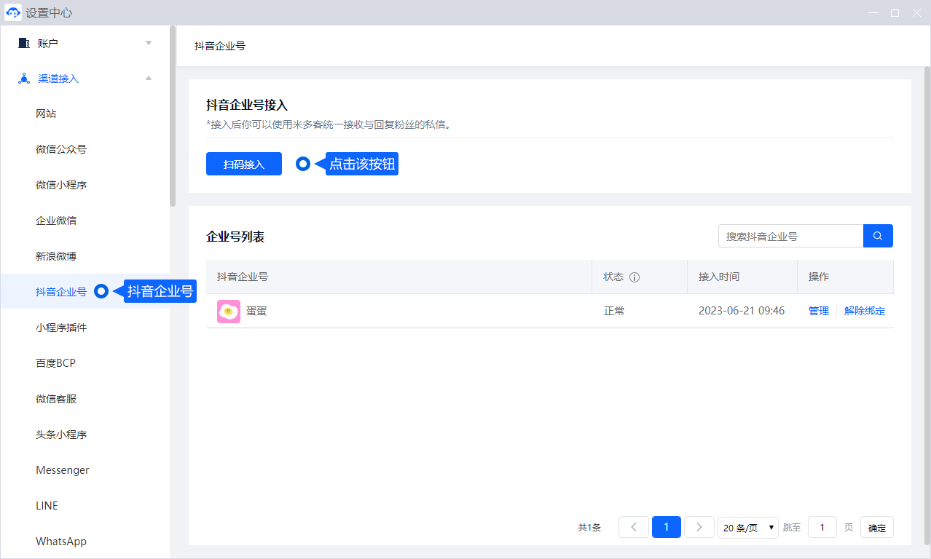Viewport: 931px width, 559px height.
Task: Go to the next page arrow
Action: coord(699,527)
